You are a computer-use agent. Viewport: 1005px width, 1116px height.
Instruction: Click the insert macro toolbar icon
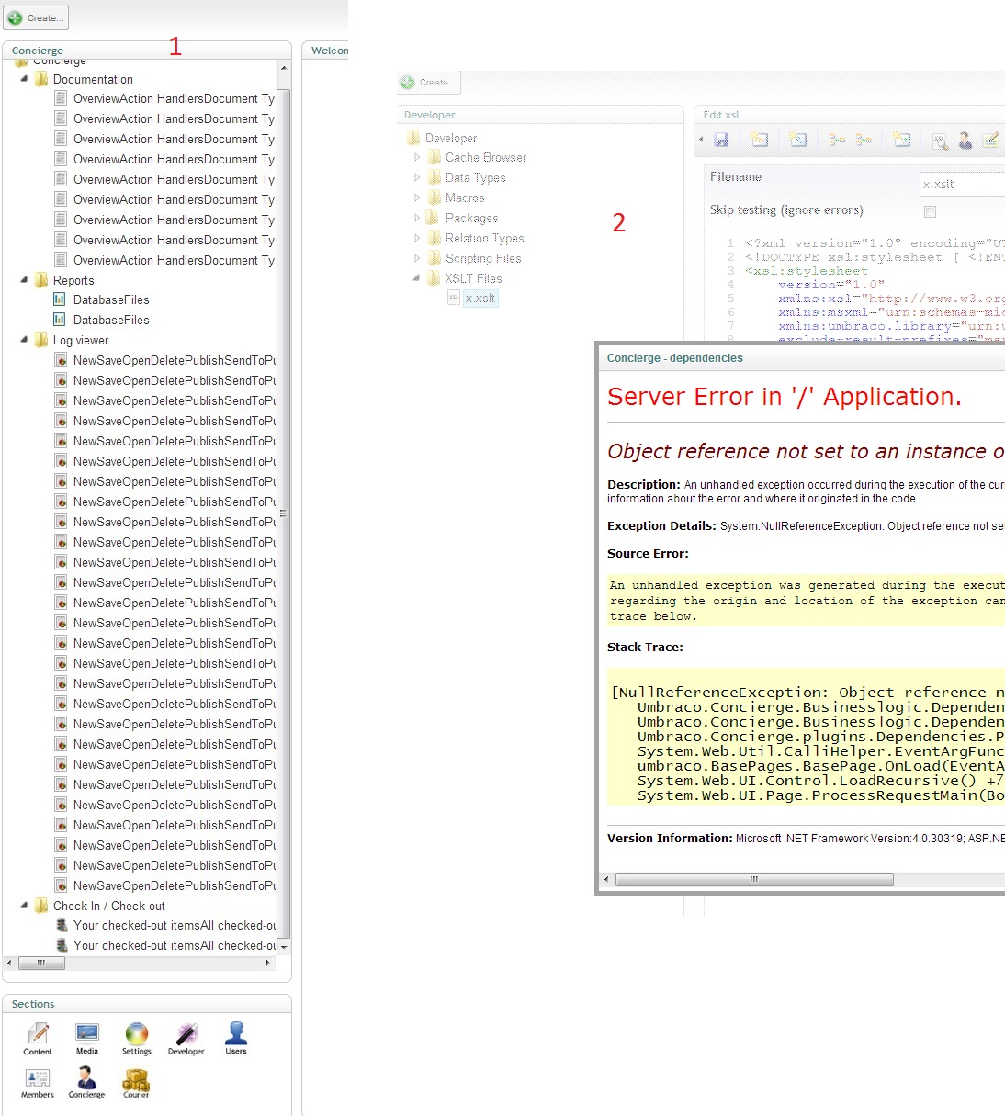pyautogui.click(x=902, y=140)
